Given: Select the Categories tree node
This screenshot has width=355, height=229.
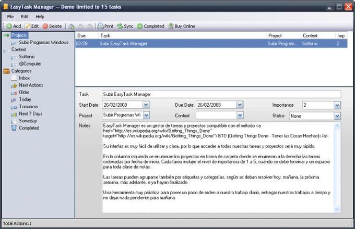Looking at the screenshot, I should pyautogui.click(x=21, y=71).
